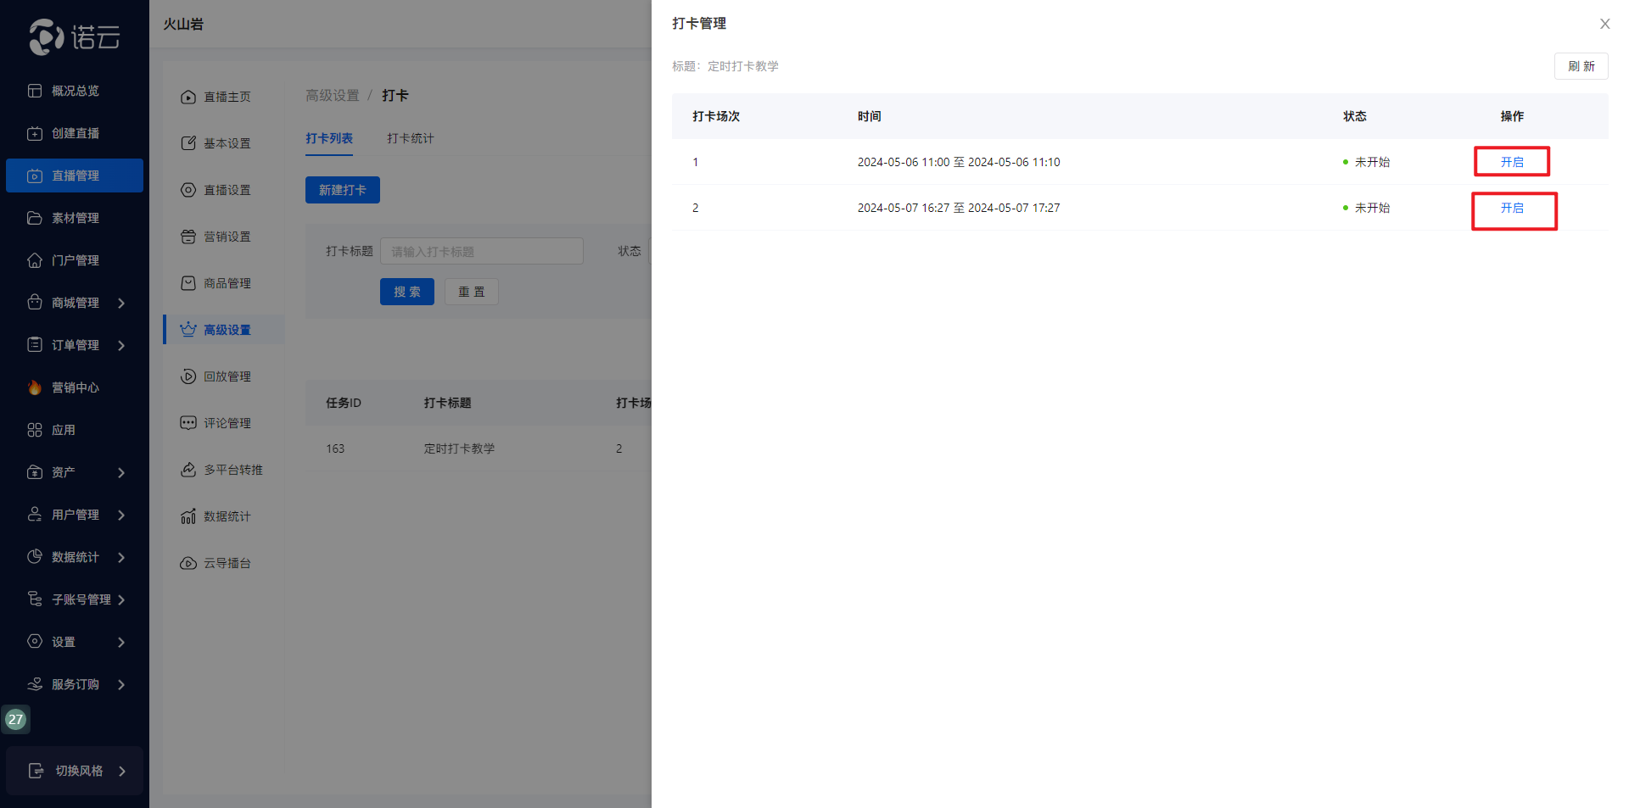Click the 打卡标题 search input field
Screen dimensions: 1629x808
click(x=481, y=251)
